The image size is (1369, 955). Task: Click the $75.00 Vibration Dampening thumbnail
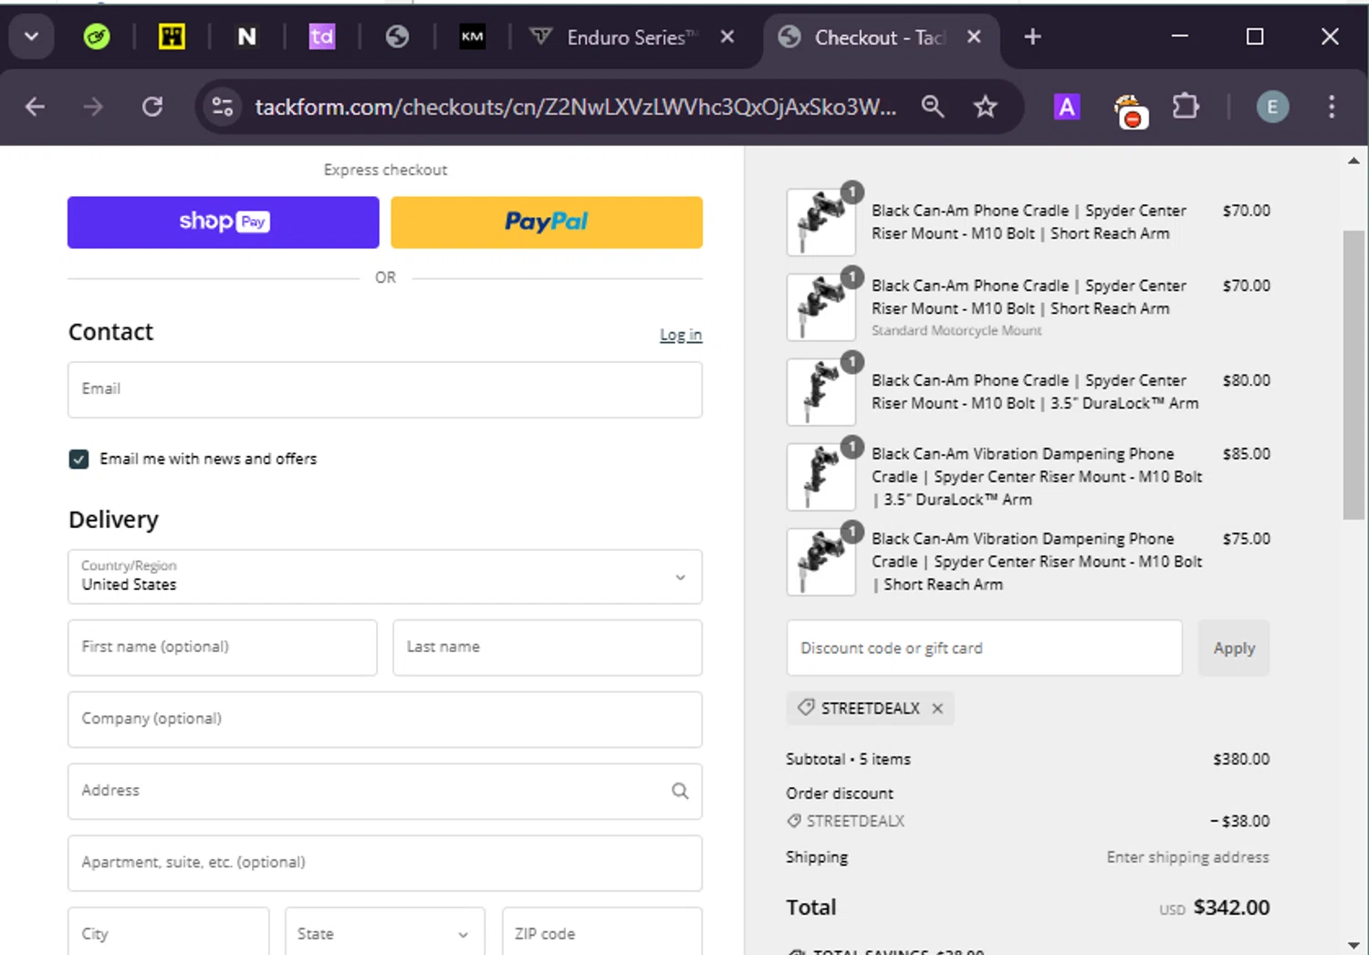pos(821,562)
